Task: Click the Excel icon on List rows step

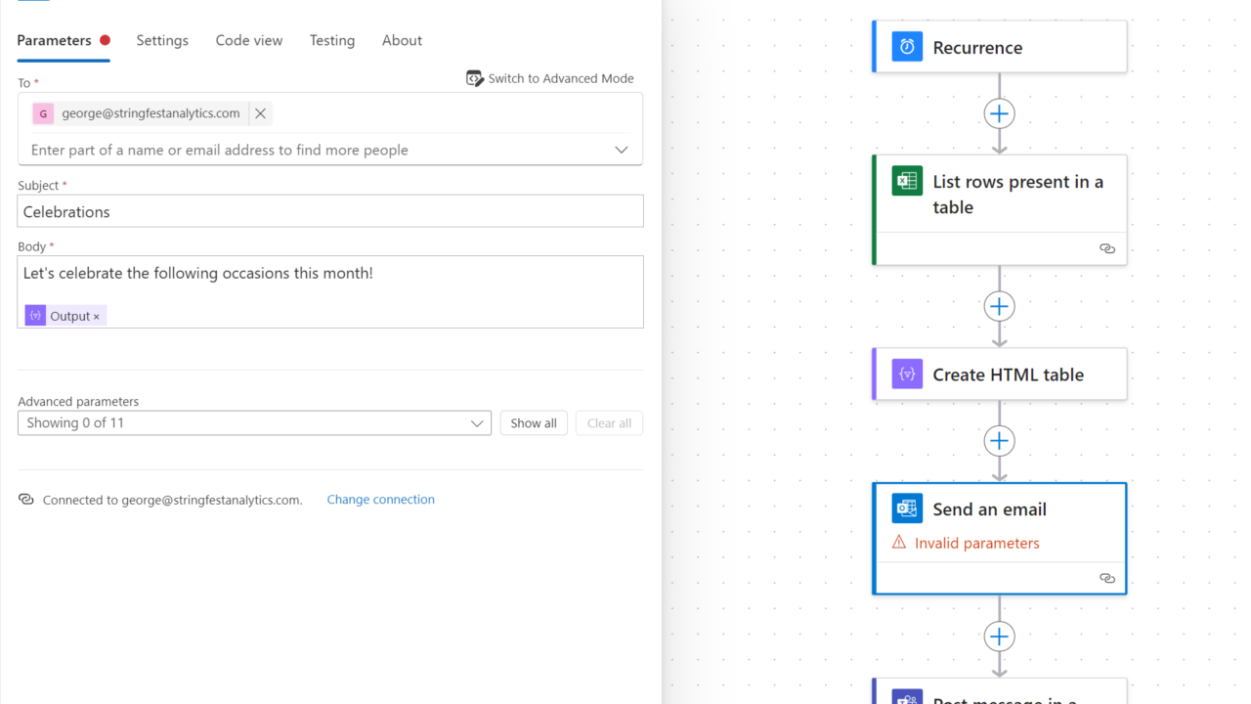Action: pos(907,182)
